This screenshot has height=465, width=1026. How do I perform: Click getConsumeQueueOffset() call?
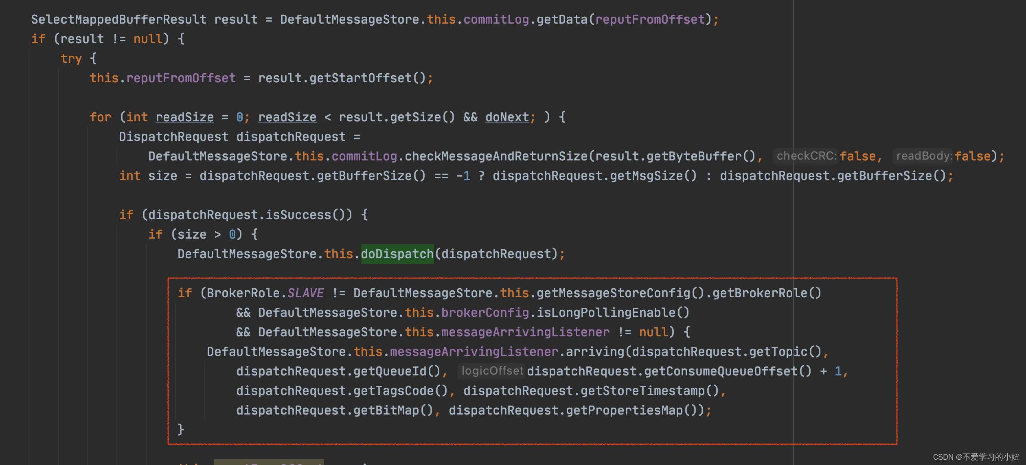pyautogui.click(x=728, y=371)
